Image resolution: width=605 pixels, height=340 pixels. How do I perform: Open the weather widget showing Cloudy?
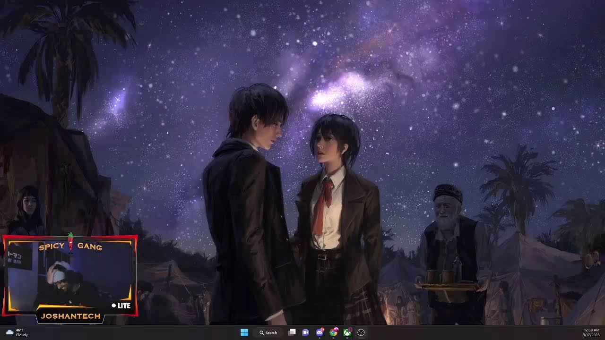point(17,332)
